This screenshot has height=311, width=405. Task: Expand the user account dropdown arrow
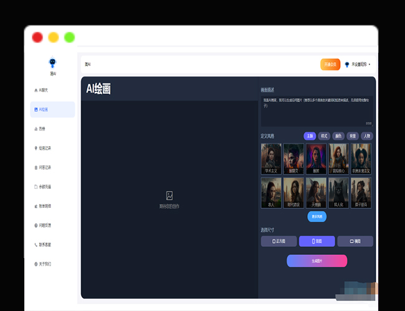(369, 65)
